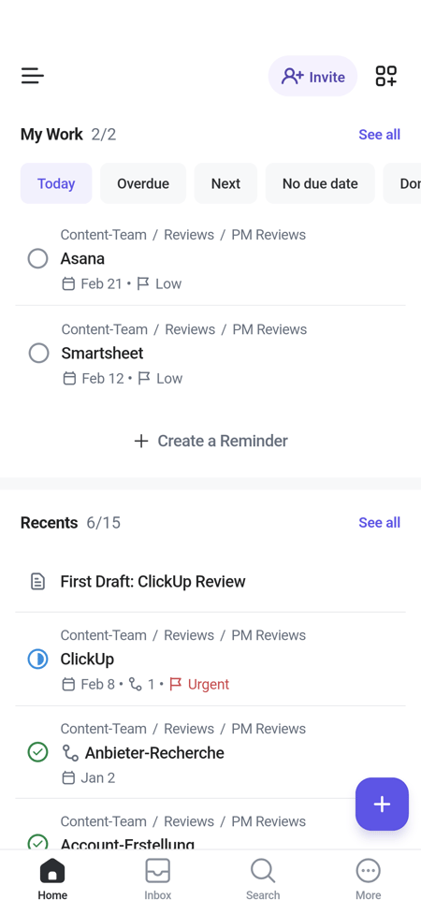Open the hamburger menu icon
The image size is (421, 914).
33,76
